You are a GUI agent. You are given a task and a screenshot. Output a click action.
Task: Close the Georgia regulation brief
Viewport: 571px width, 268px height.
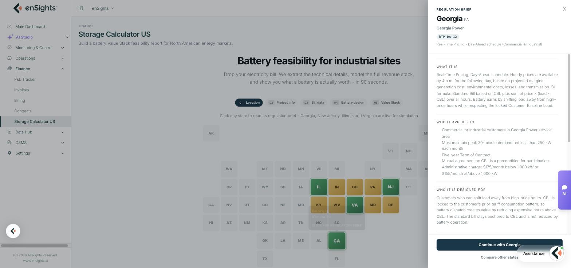click(x=564, y=9)
